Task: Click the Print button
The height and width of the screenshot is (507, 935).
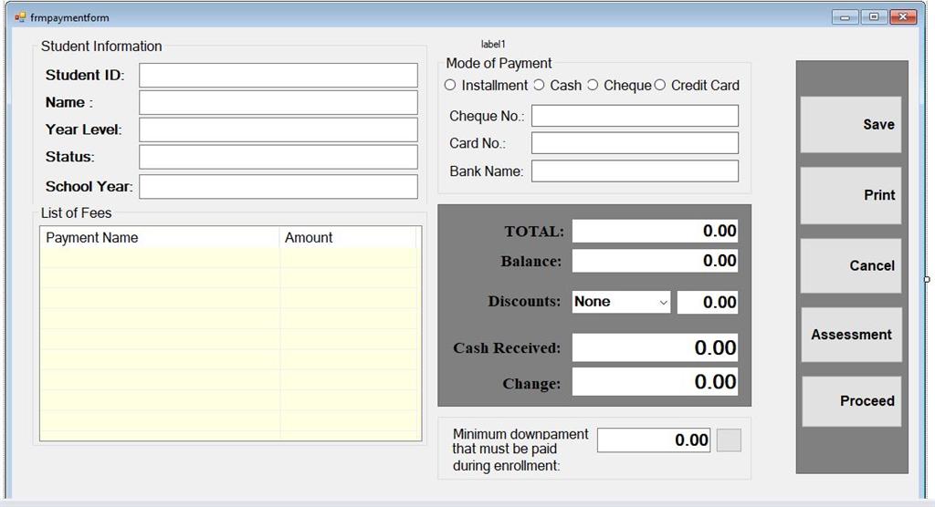Action: tap(851, 195)
